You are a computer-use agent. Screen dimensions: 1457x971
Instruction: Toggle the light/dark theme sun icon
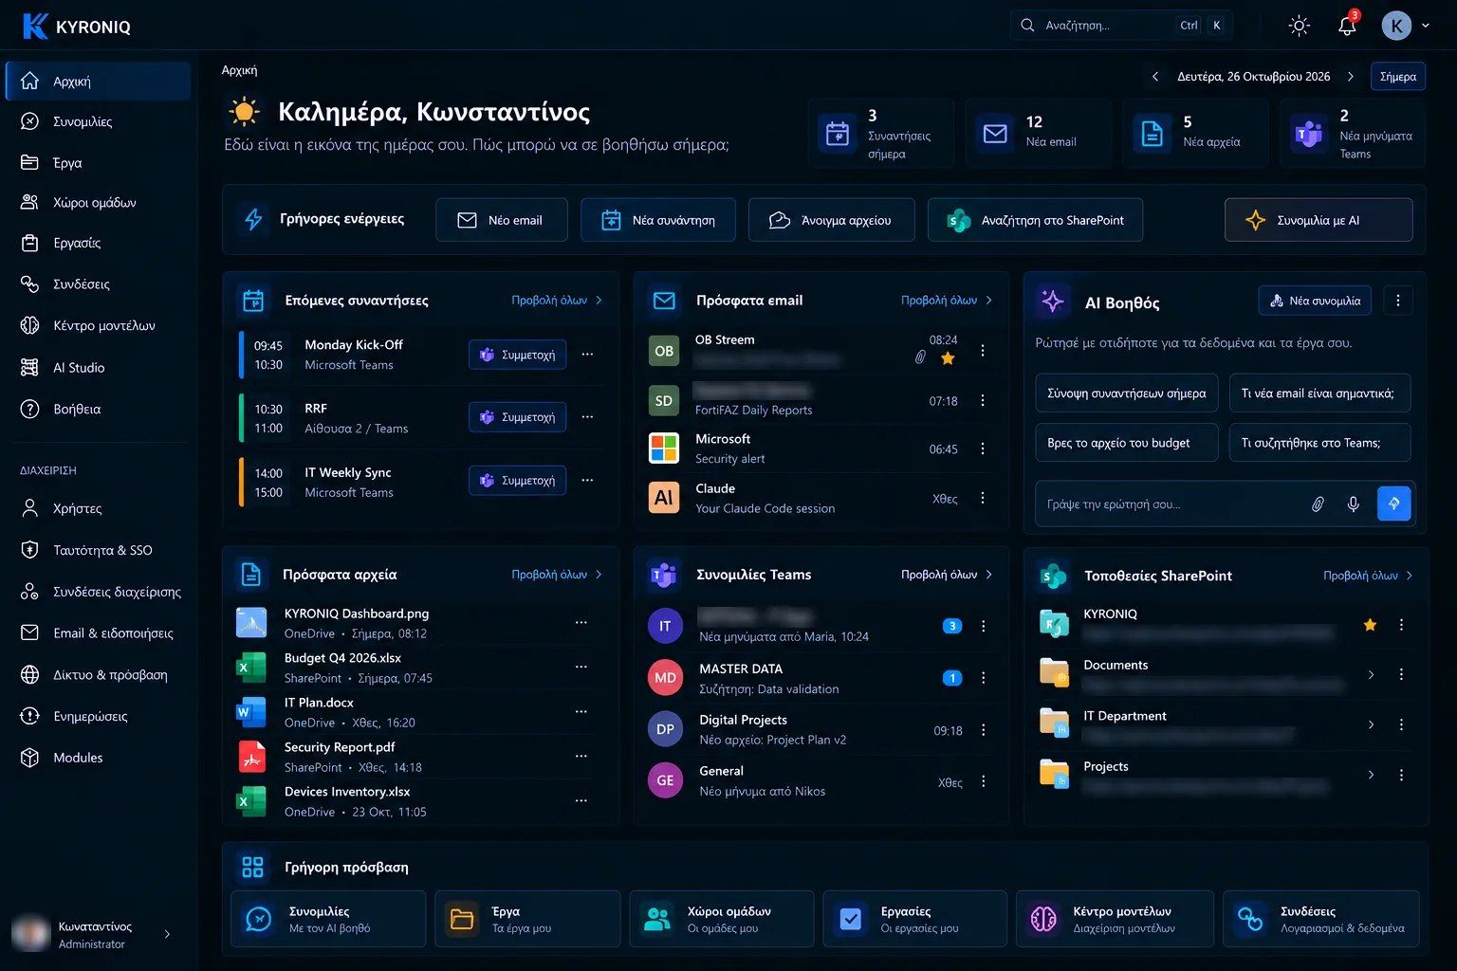pos(1300,26)
